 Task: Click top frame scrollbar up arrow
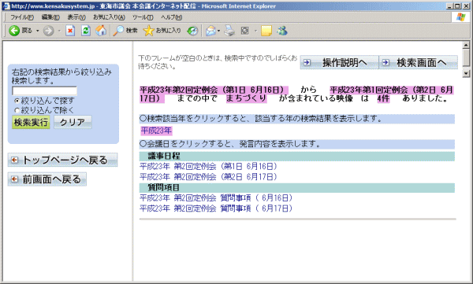(466, 45)
